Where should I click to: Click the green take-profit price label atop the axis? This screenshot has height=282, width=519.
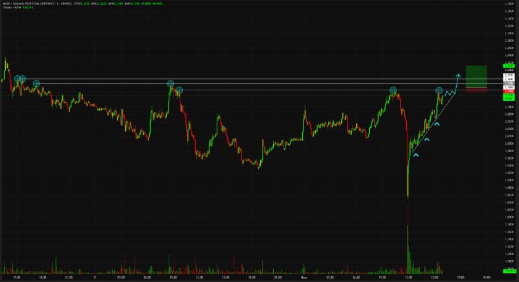point(509,66)
